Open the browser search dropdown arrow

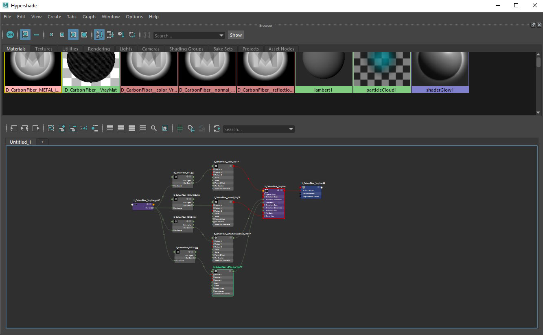[x=221, y=35]
